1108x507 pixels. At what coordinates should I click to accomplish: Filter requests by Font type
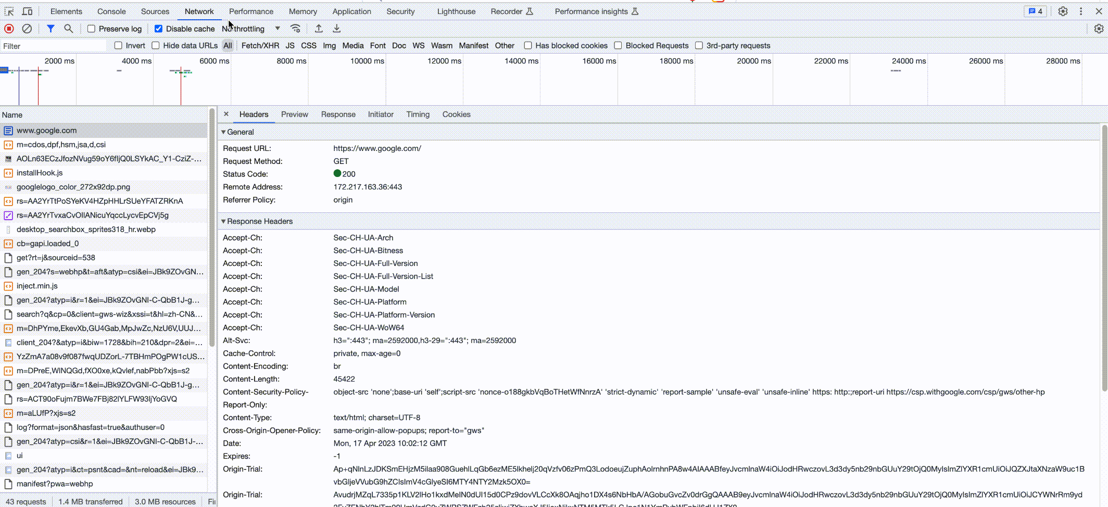[x=378, y=45]
